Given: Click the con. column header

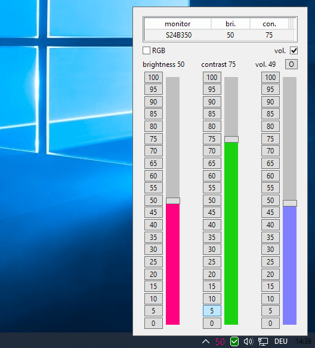Looking at the screenshot, I should (x=269, y=24).
